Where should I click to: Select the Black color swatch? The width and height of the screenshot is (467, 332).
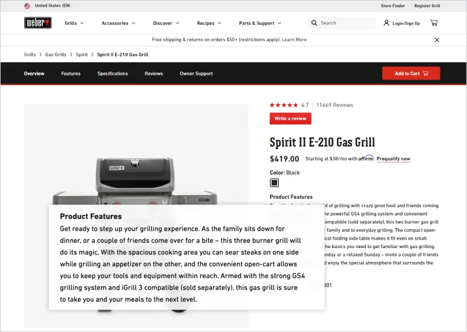point(274,182)
